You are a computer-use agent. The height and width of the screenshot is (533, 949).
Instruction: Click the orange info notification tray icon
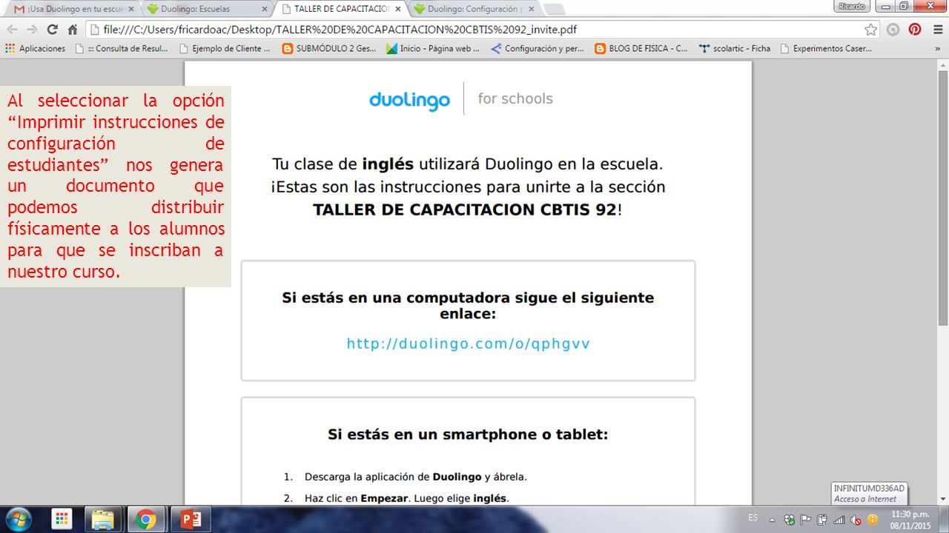click(872, 520)
